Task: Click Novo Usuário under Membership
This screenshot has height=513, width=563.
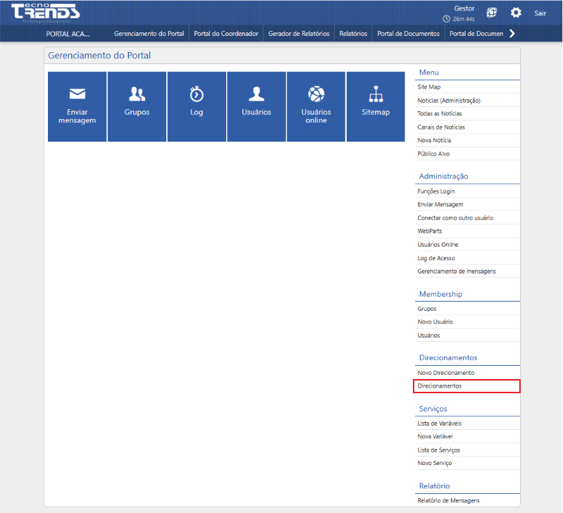Action: pos(435,322)
